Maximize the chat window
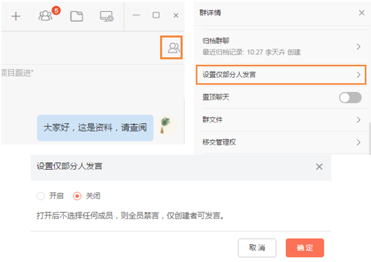The image size is (371, 262). click(156, 15)
